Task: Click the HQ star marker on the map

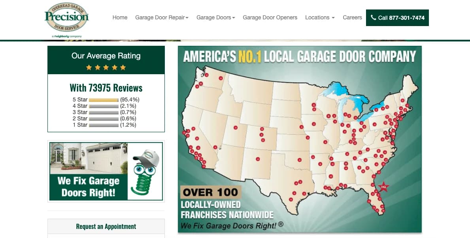Action: 384,187
